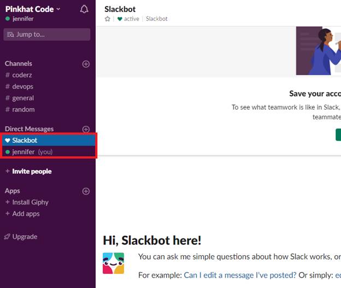Click the Slackbot conversation title
This screenshot has width=341, height=288.
tap(120, 9)
